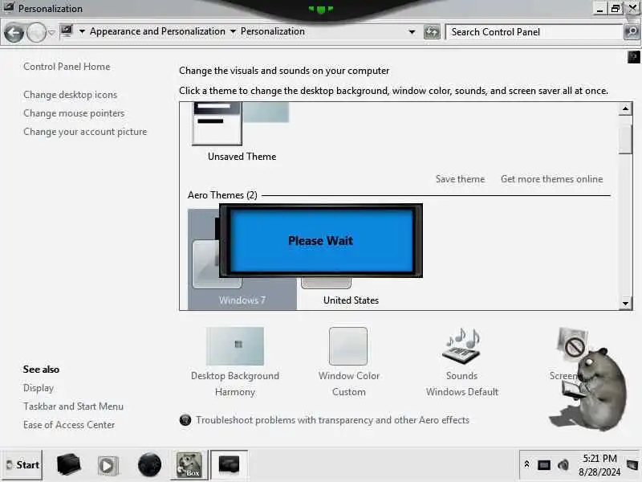Troubleshoot problems with transparency and Aero effects
Screen dimensions: 642x482
pyautogui.click(x=332, y=420)
